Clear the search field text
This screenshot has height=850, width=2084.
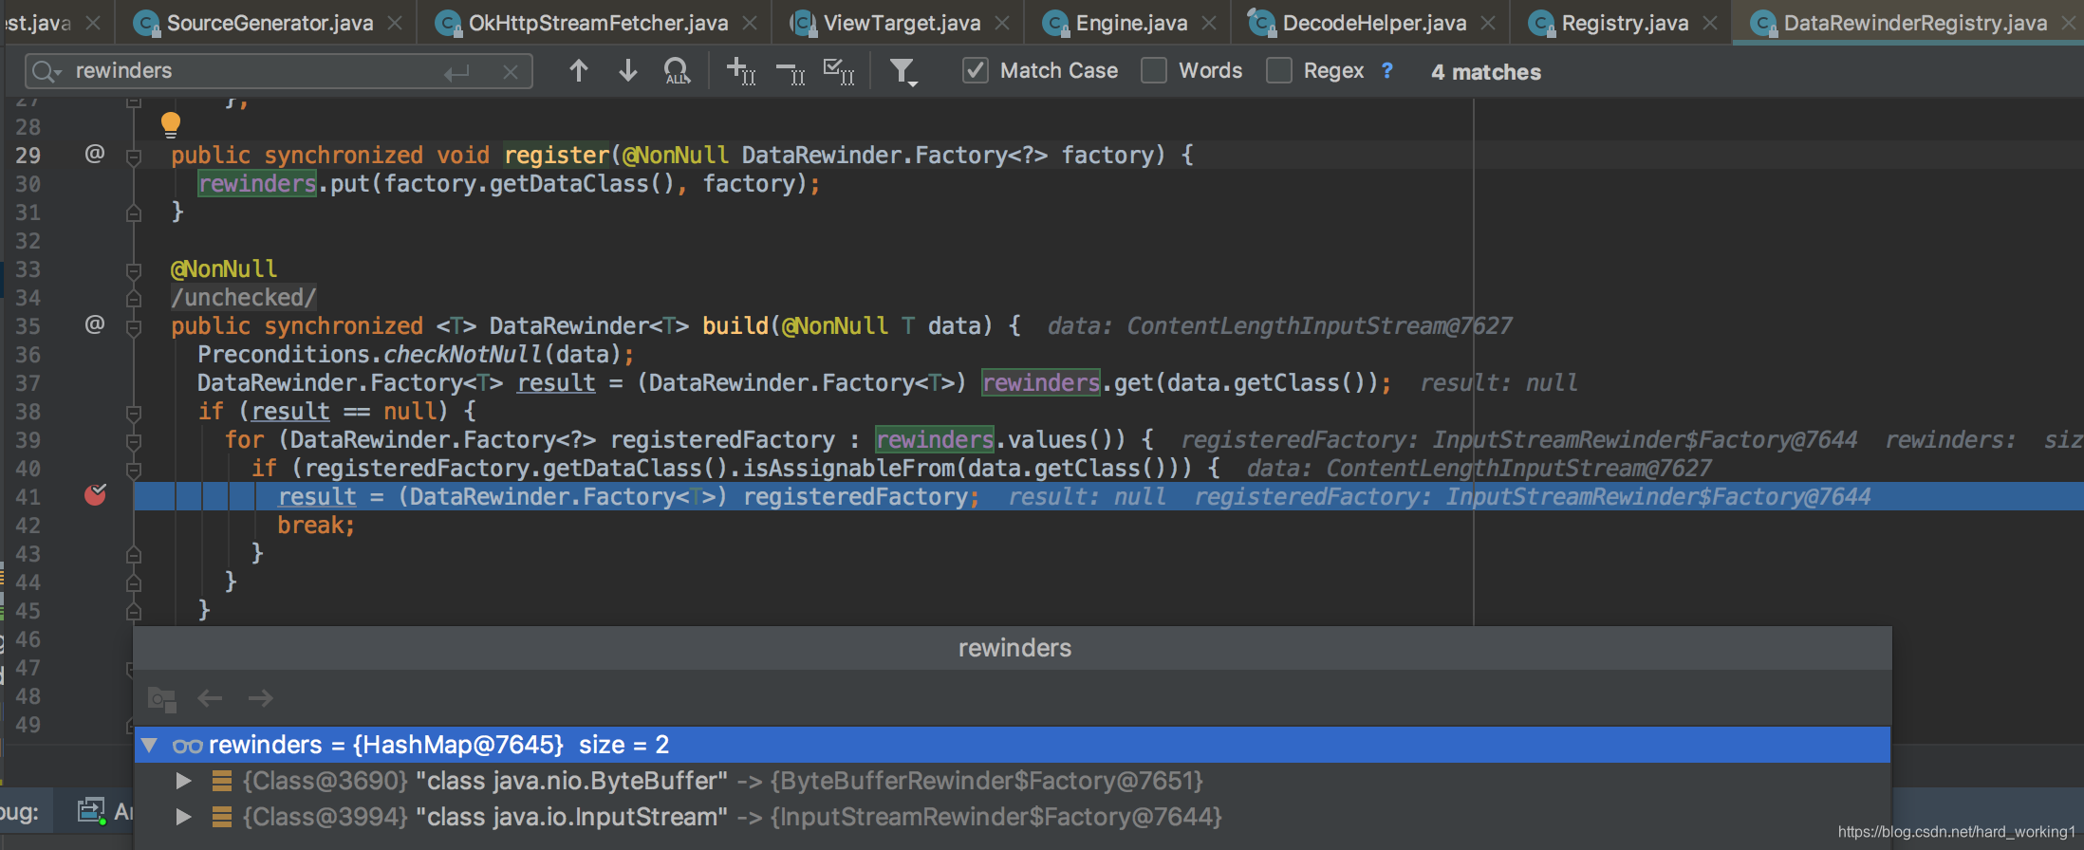coord(511,72)
